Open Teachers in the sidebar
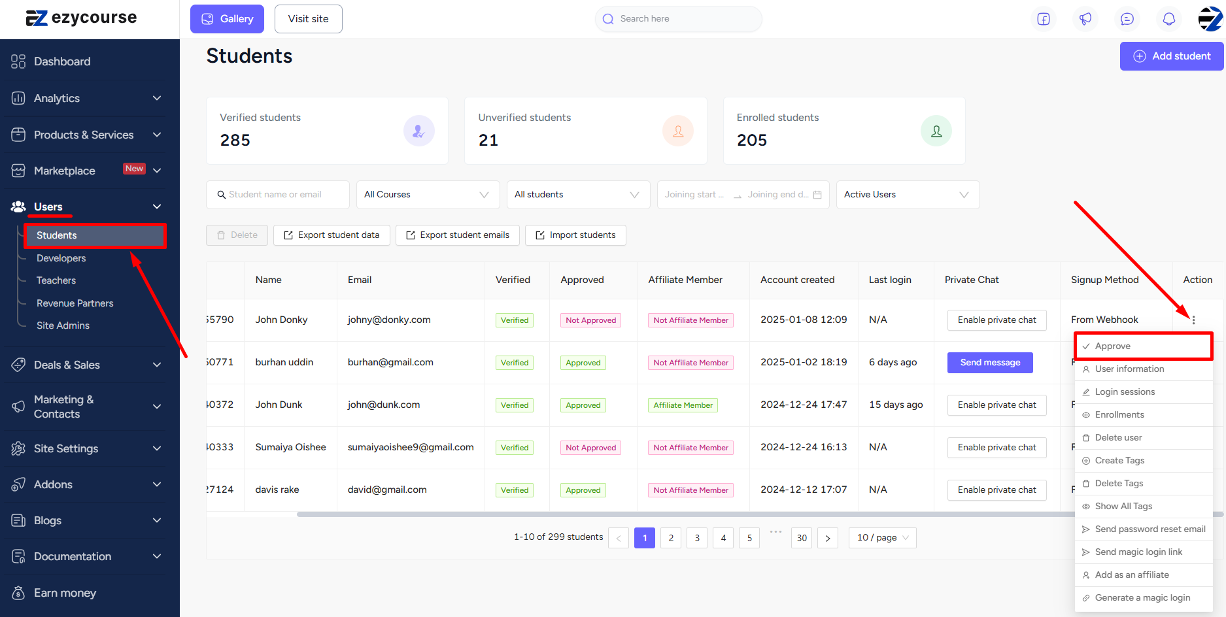The height and width of the screenshot is (617, 1226). click(x=56, y=280)
